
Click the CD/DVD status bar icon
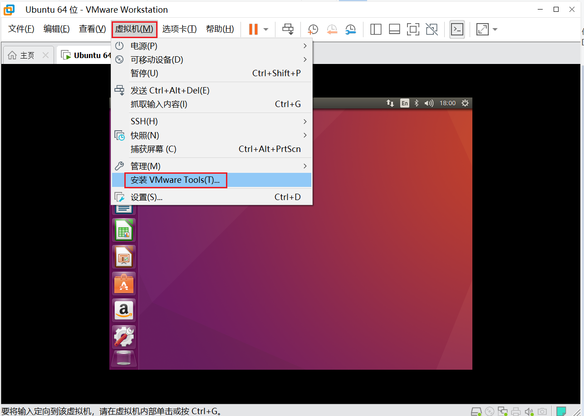tap(490, 411)
